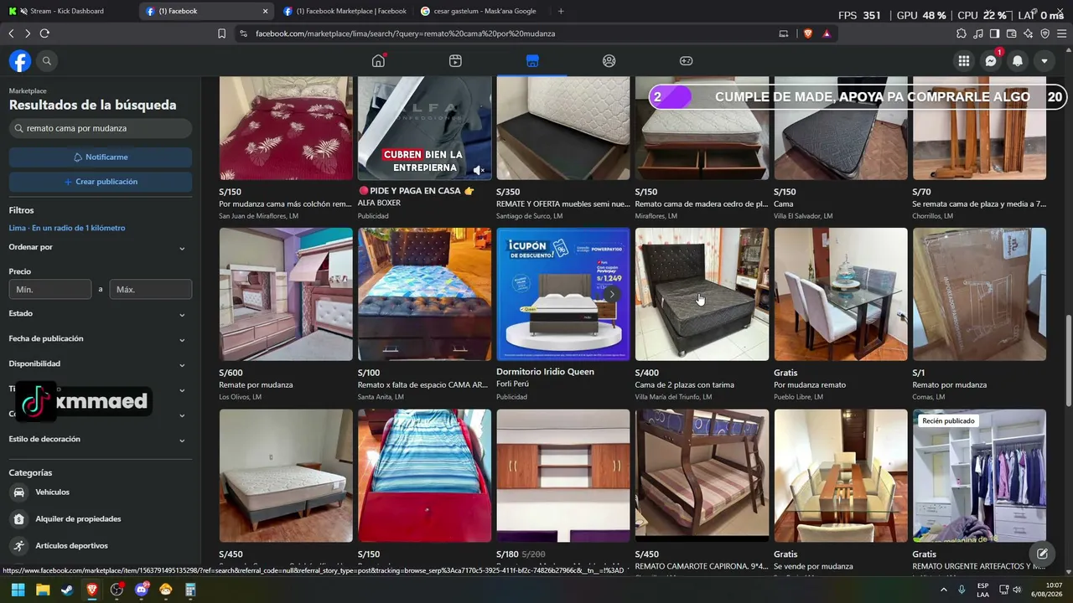Open OBS Studio from the taskbar
The width and height of the screenshot is (1073, 603).
117,590
